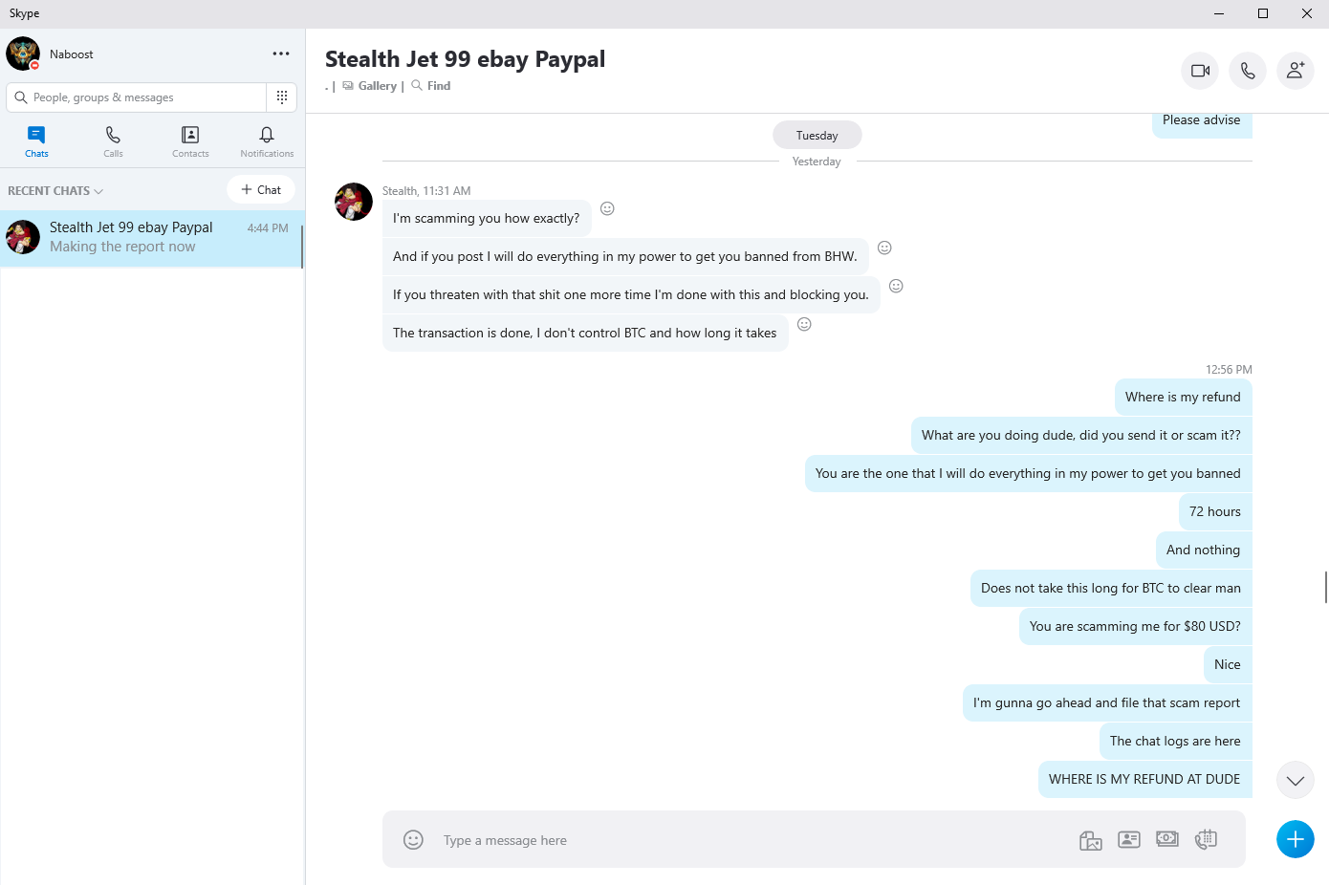Image resolution: width=1329 pixels, height=885 pixels.
Task: Click the Naboost profile name
Action: click(x=72, y=54)
